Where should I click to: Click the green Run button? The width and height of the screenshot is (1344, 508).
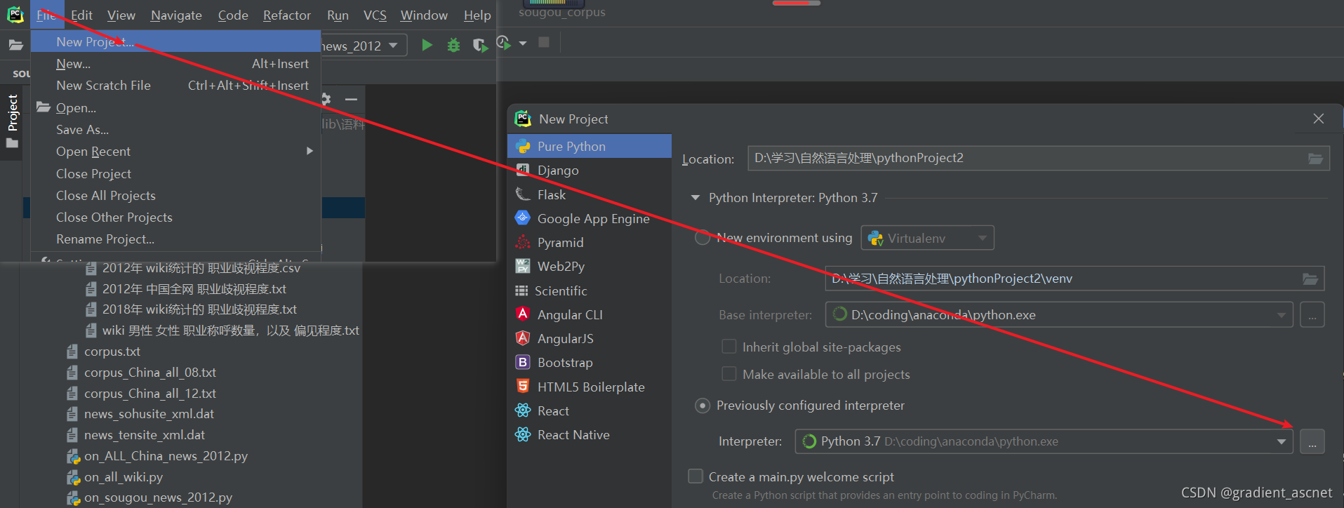[x=427, y=46]
